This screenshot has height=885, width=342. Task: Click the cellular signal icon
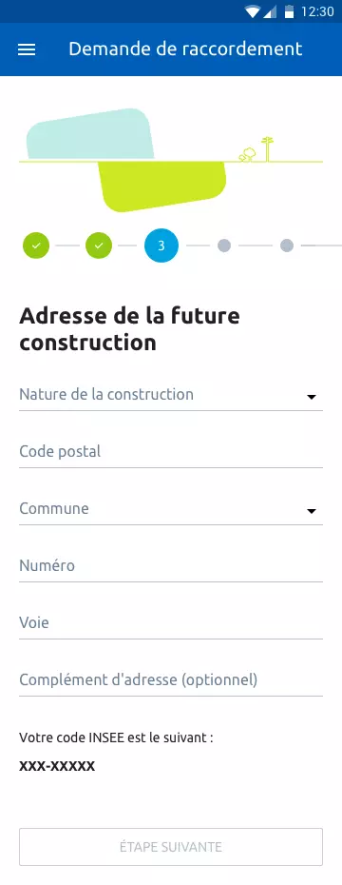(270, 11)
